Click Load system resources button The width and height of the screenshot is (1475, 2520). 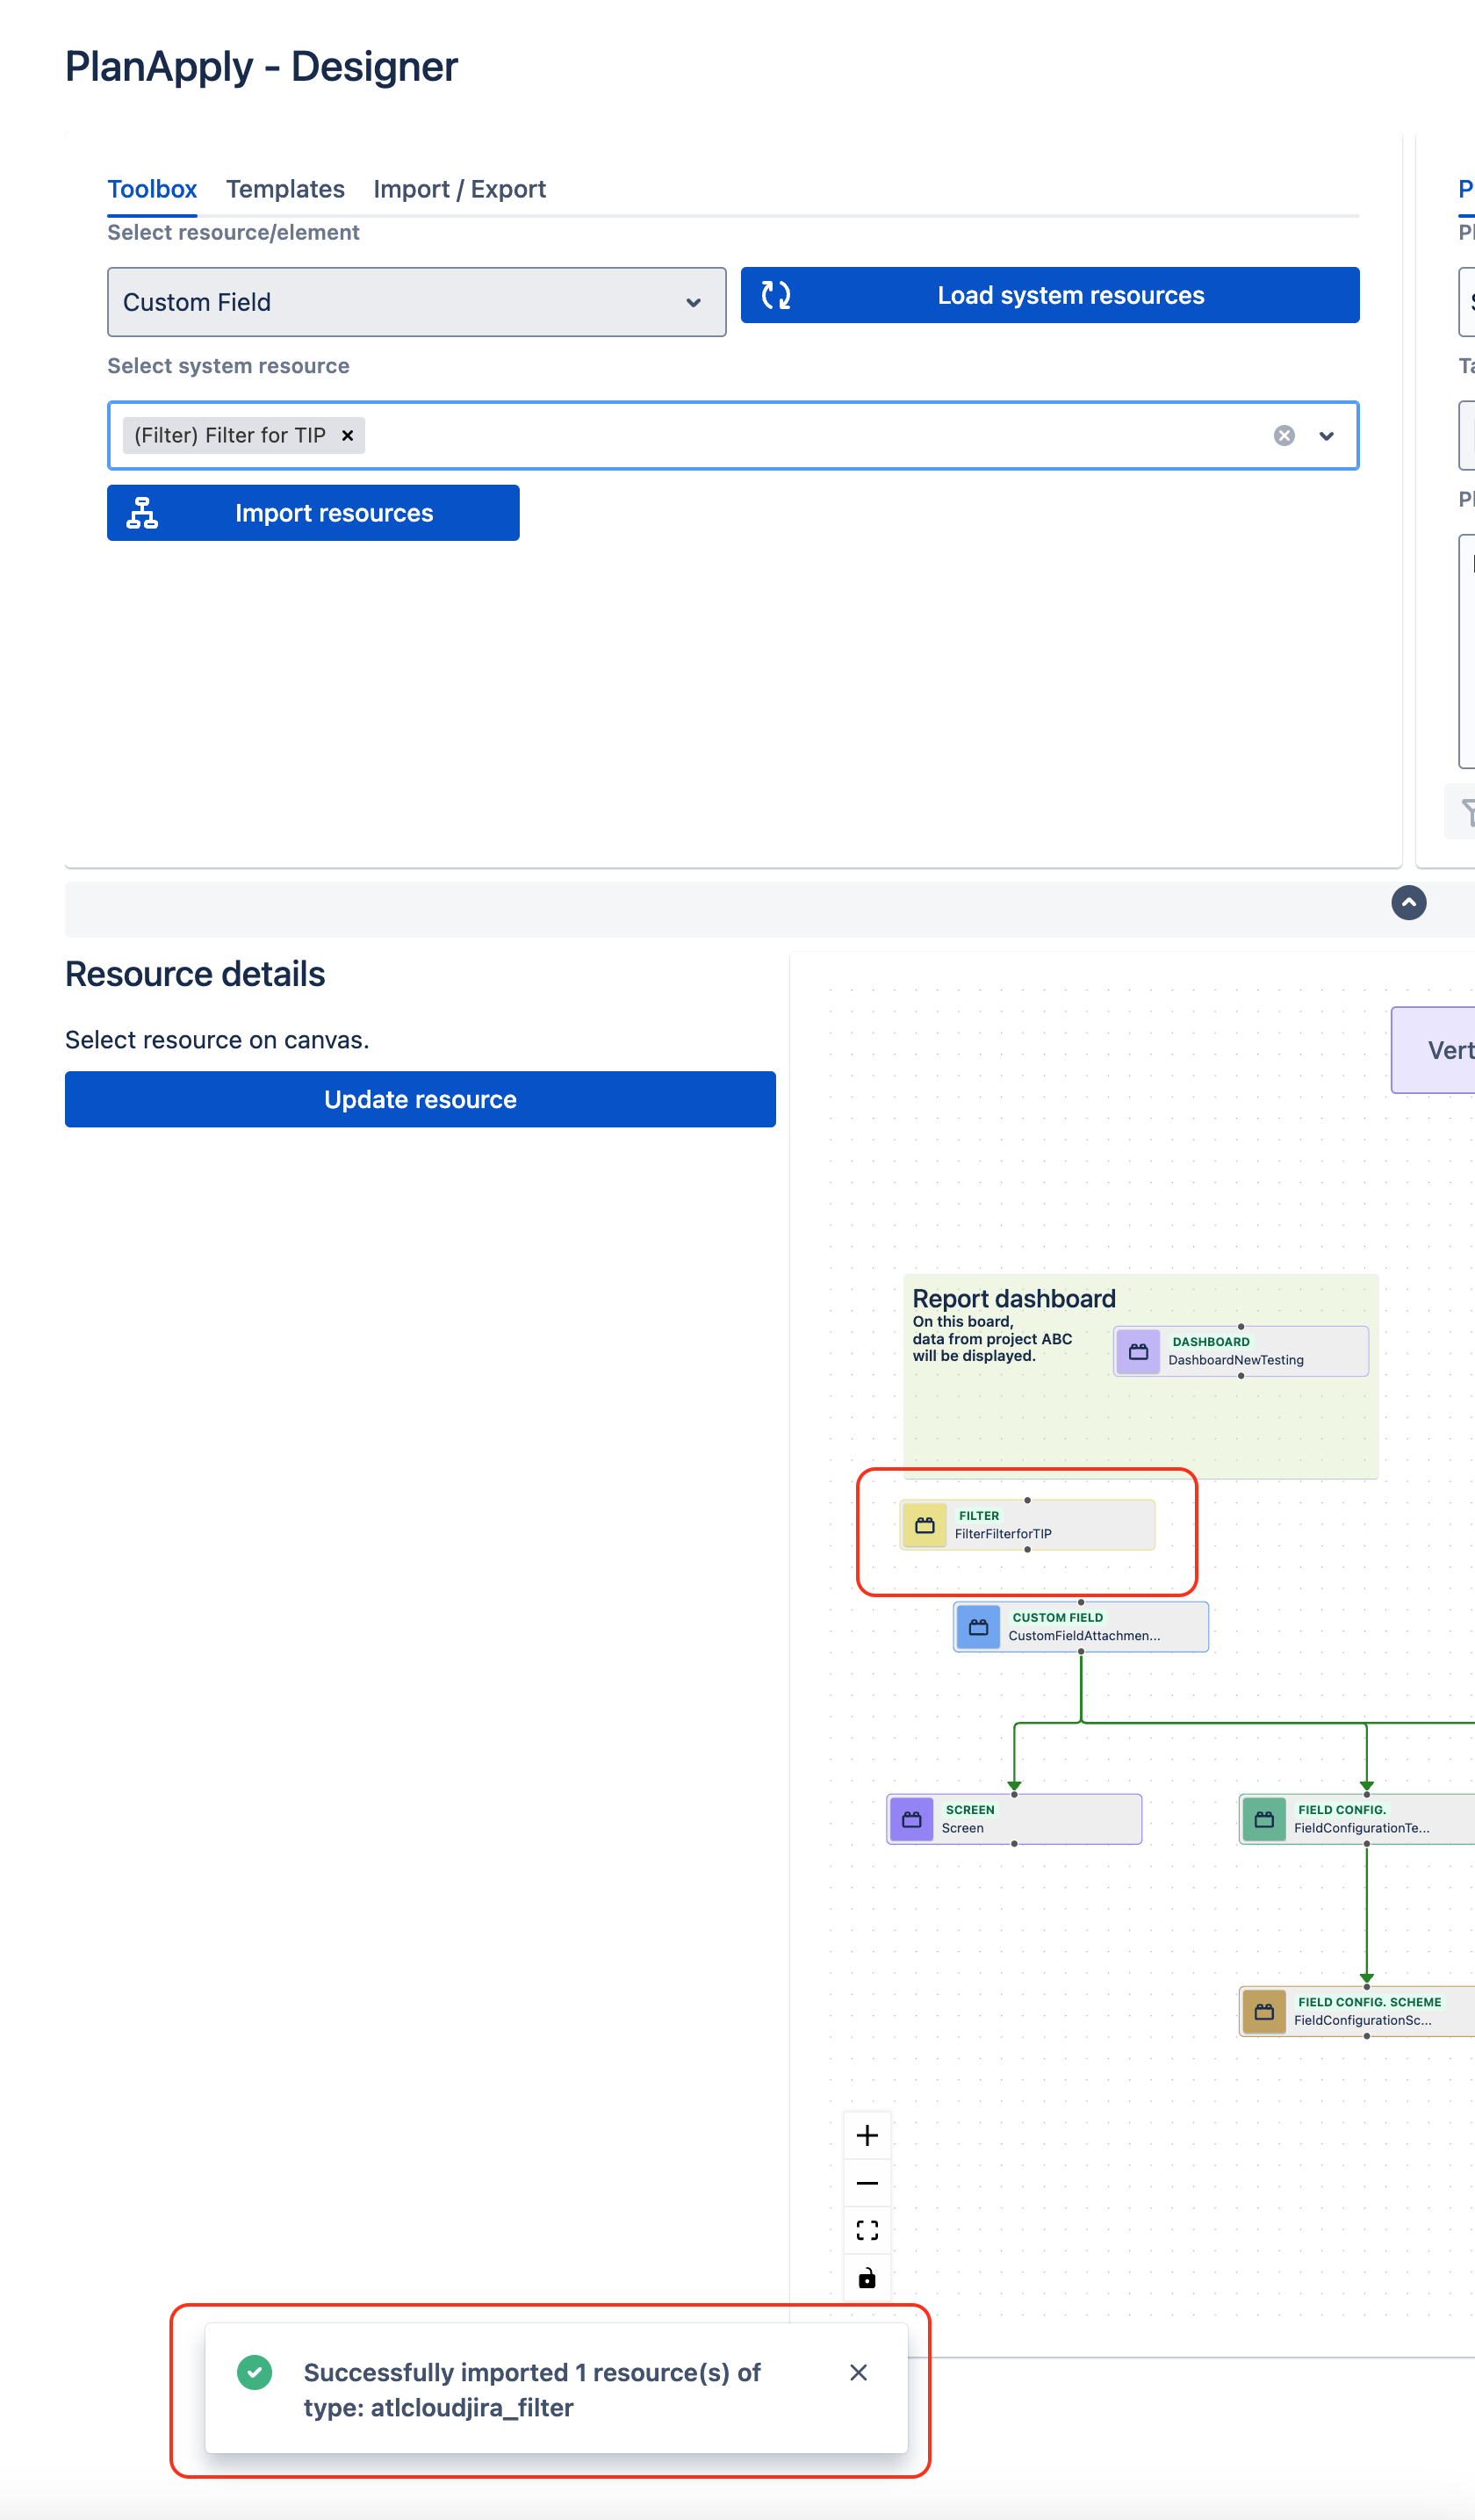pos(1049,295)
